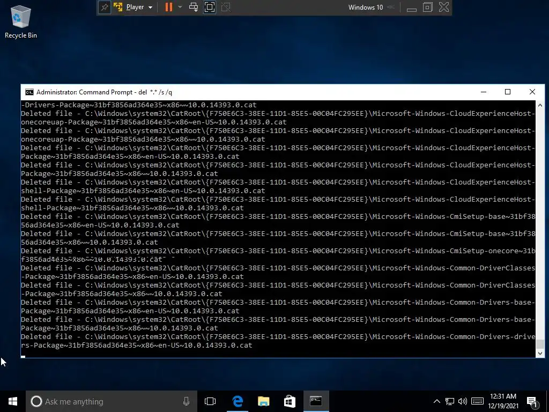Image resolution: width=549 pixels, height=412 pixels.
Task: Collapse toolbar with double chevron icon
Action: point(391,7)
